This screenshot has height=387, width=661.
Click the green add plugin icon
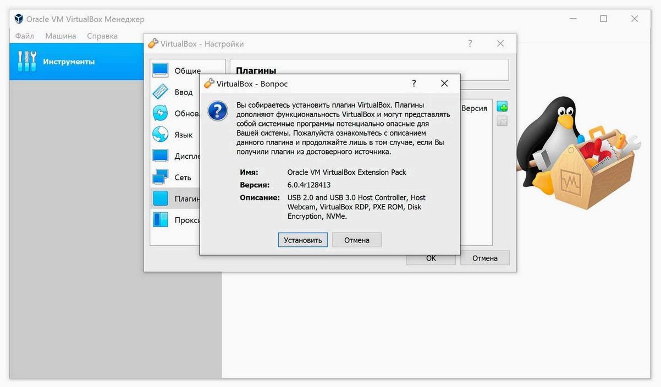click(x=502, y=107)
